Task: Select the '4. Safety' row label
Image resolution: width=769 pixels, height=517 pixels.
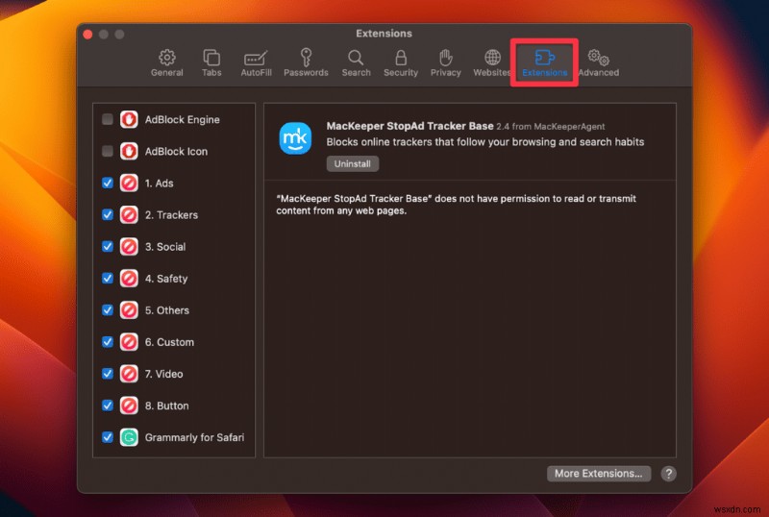Action: [x=165, y=279]
